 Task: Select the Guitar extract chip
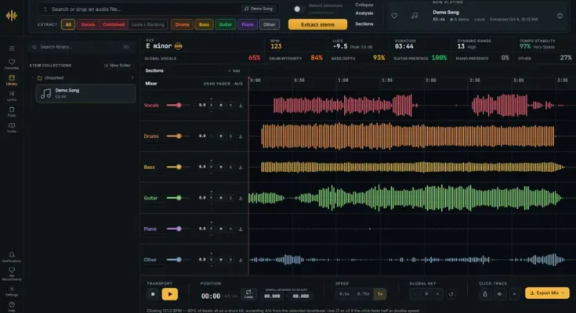[x=225, y=24]
